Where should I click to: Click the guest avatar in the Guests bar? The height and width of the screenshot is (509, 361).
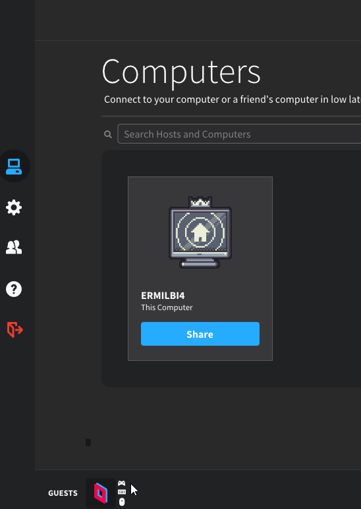point(101,493)
